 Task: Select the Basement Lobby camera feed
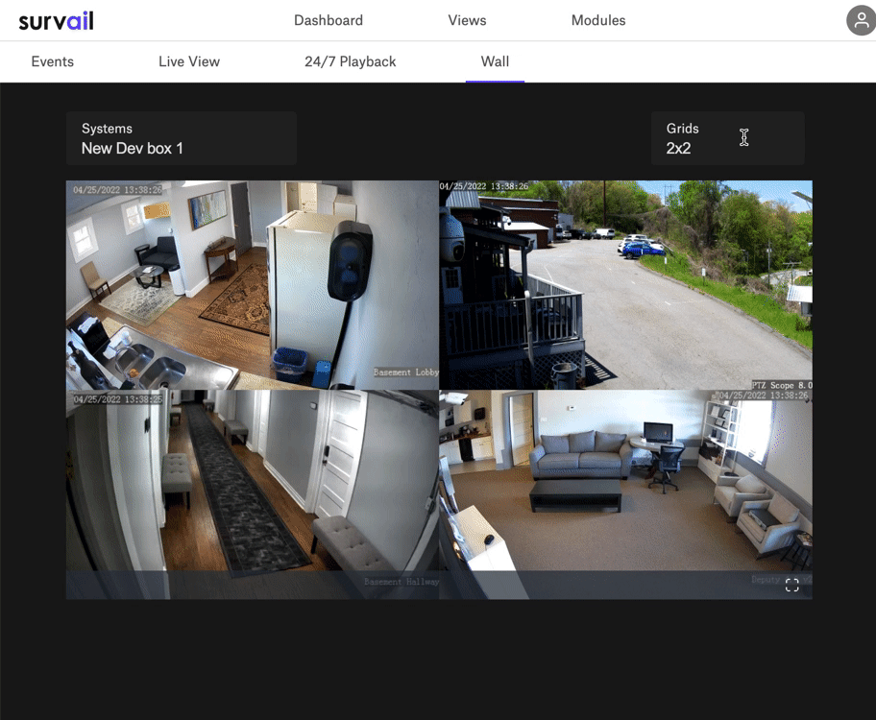(253, 285)
